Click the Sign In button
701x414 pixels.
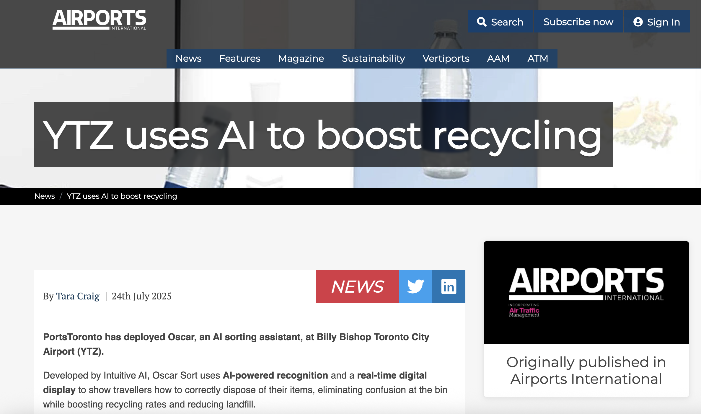pos(657,21)
